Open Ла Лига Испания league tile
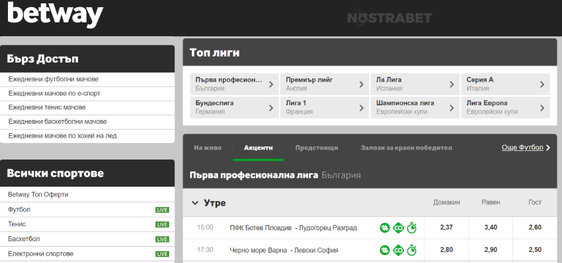The width and height of the screenshot is (562, 263). pyautogui.click(x=415, y=84)
